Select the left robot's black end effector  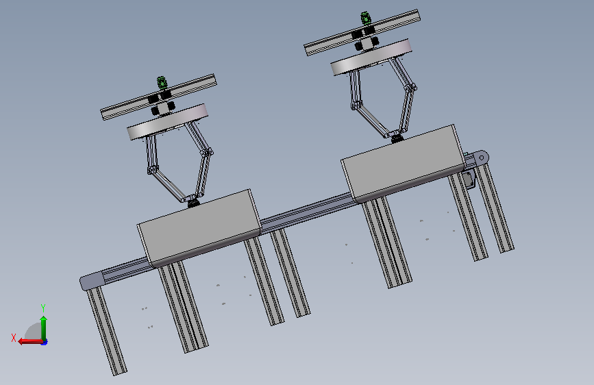click(194, 203)
